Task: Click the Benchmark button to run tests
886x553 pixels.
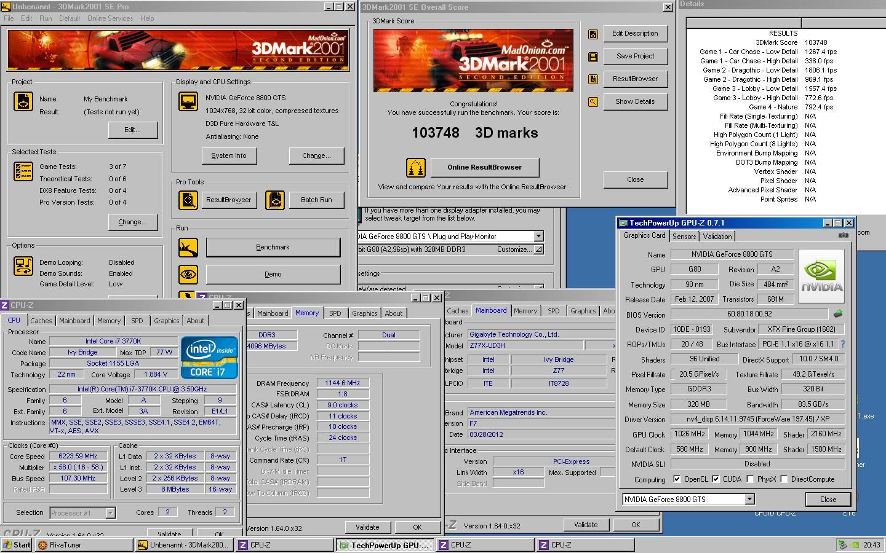Action: [273, 247]
